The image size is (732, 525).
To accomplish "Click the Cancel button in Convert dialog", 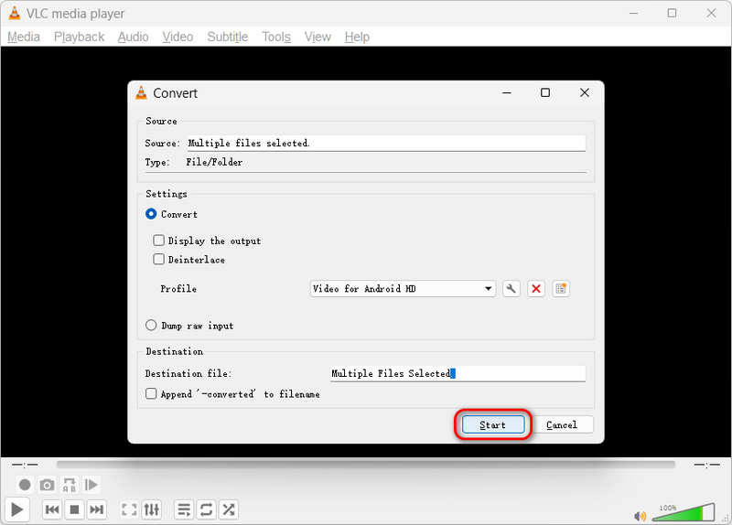I will coord(563,424).
